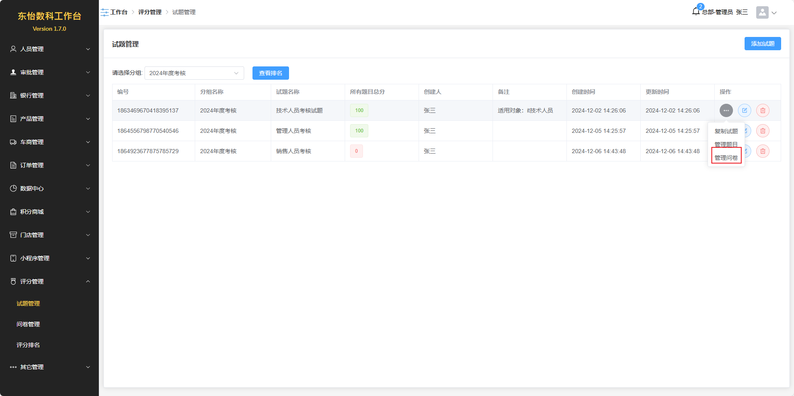794x396 pixels.
Task: Choose 管理题目 in the popup menu
Action: tap(726, 144)
